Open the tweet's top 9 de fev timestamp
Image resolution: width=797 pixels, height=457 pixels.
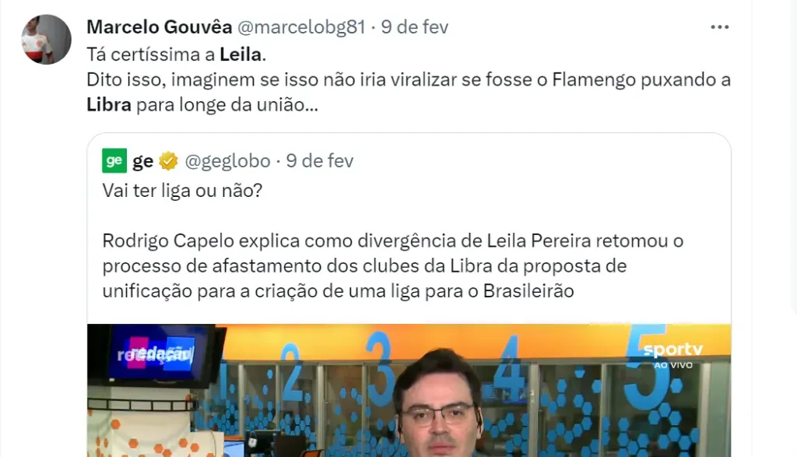coord(415,27)
